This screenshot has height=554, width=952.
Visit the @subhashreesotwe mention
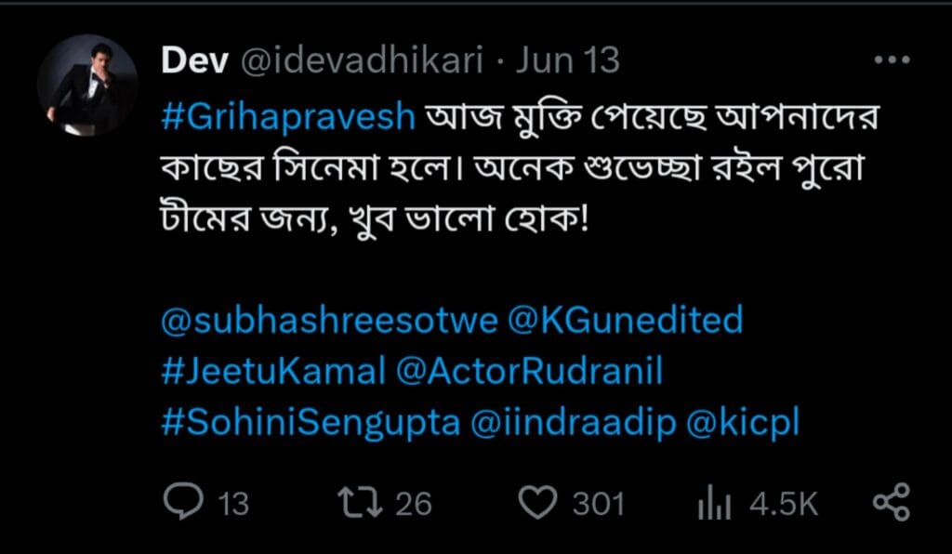(329, 321)
